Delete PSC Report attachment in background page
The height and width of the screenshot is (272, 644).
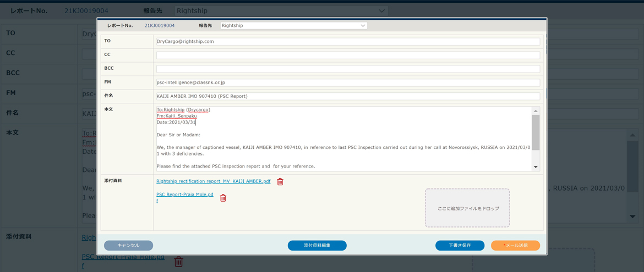(x=179, y=262)
